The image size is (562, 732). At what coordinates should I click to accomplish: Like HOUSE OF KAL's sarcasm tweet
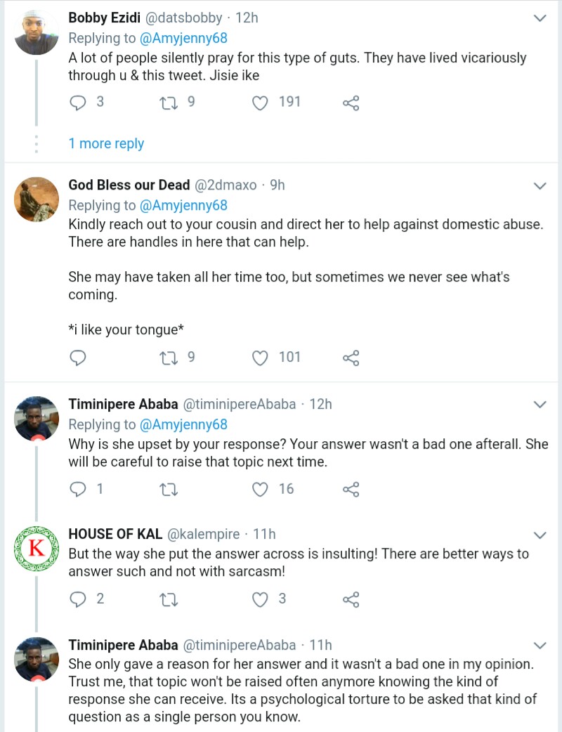coord(261,600)
